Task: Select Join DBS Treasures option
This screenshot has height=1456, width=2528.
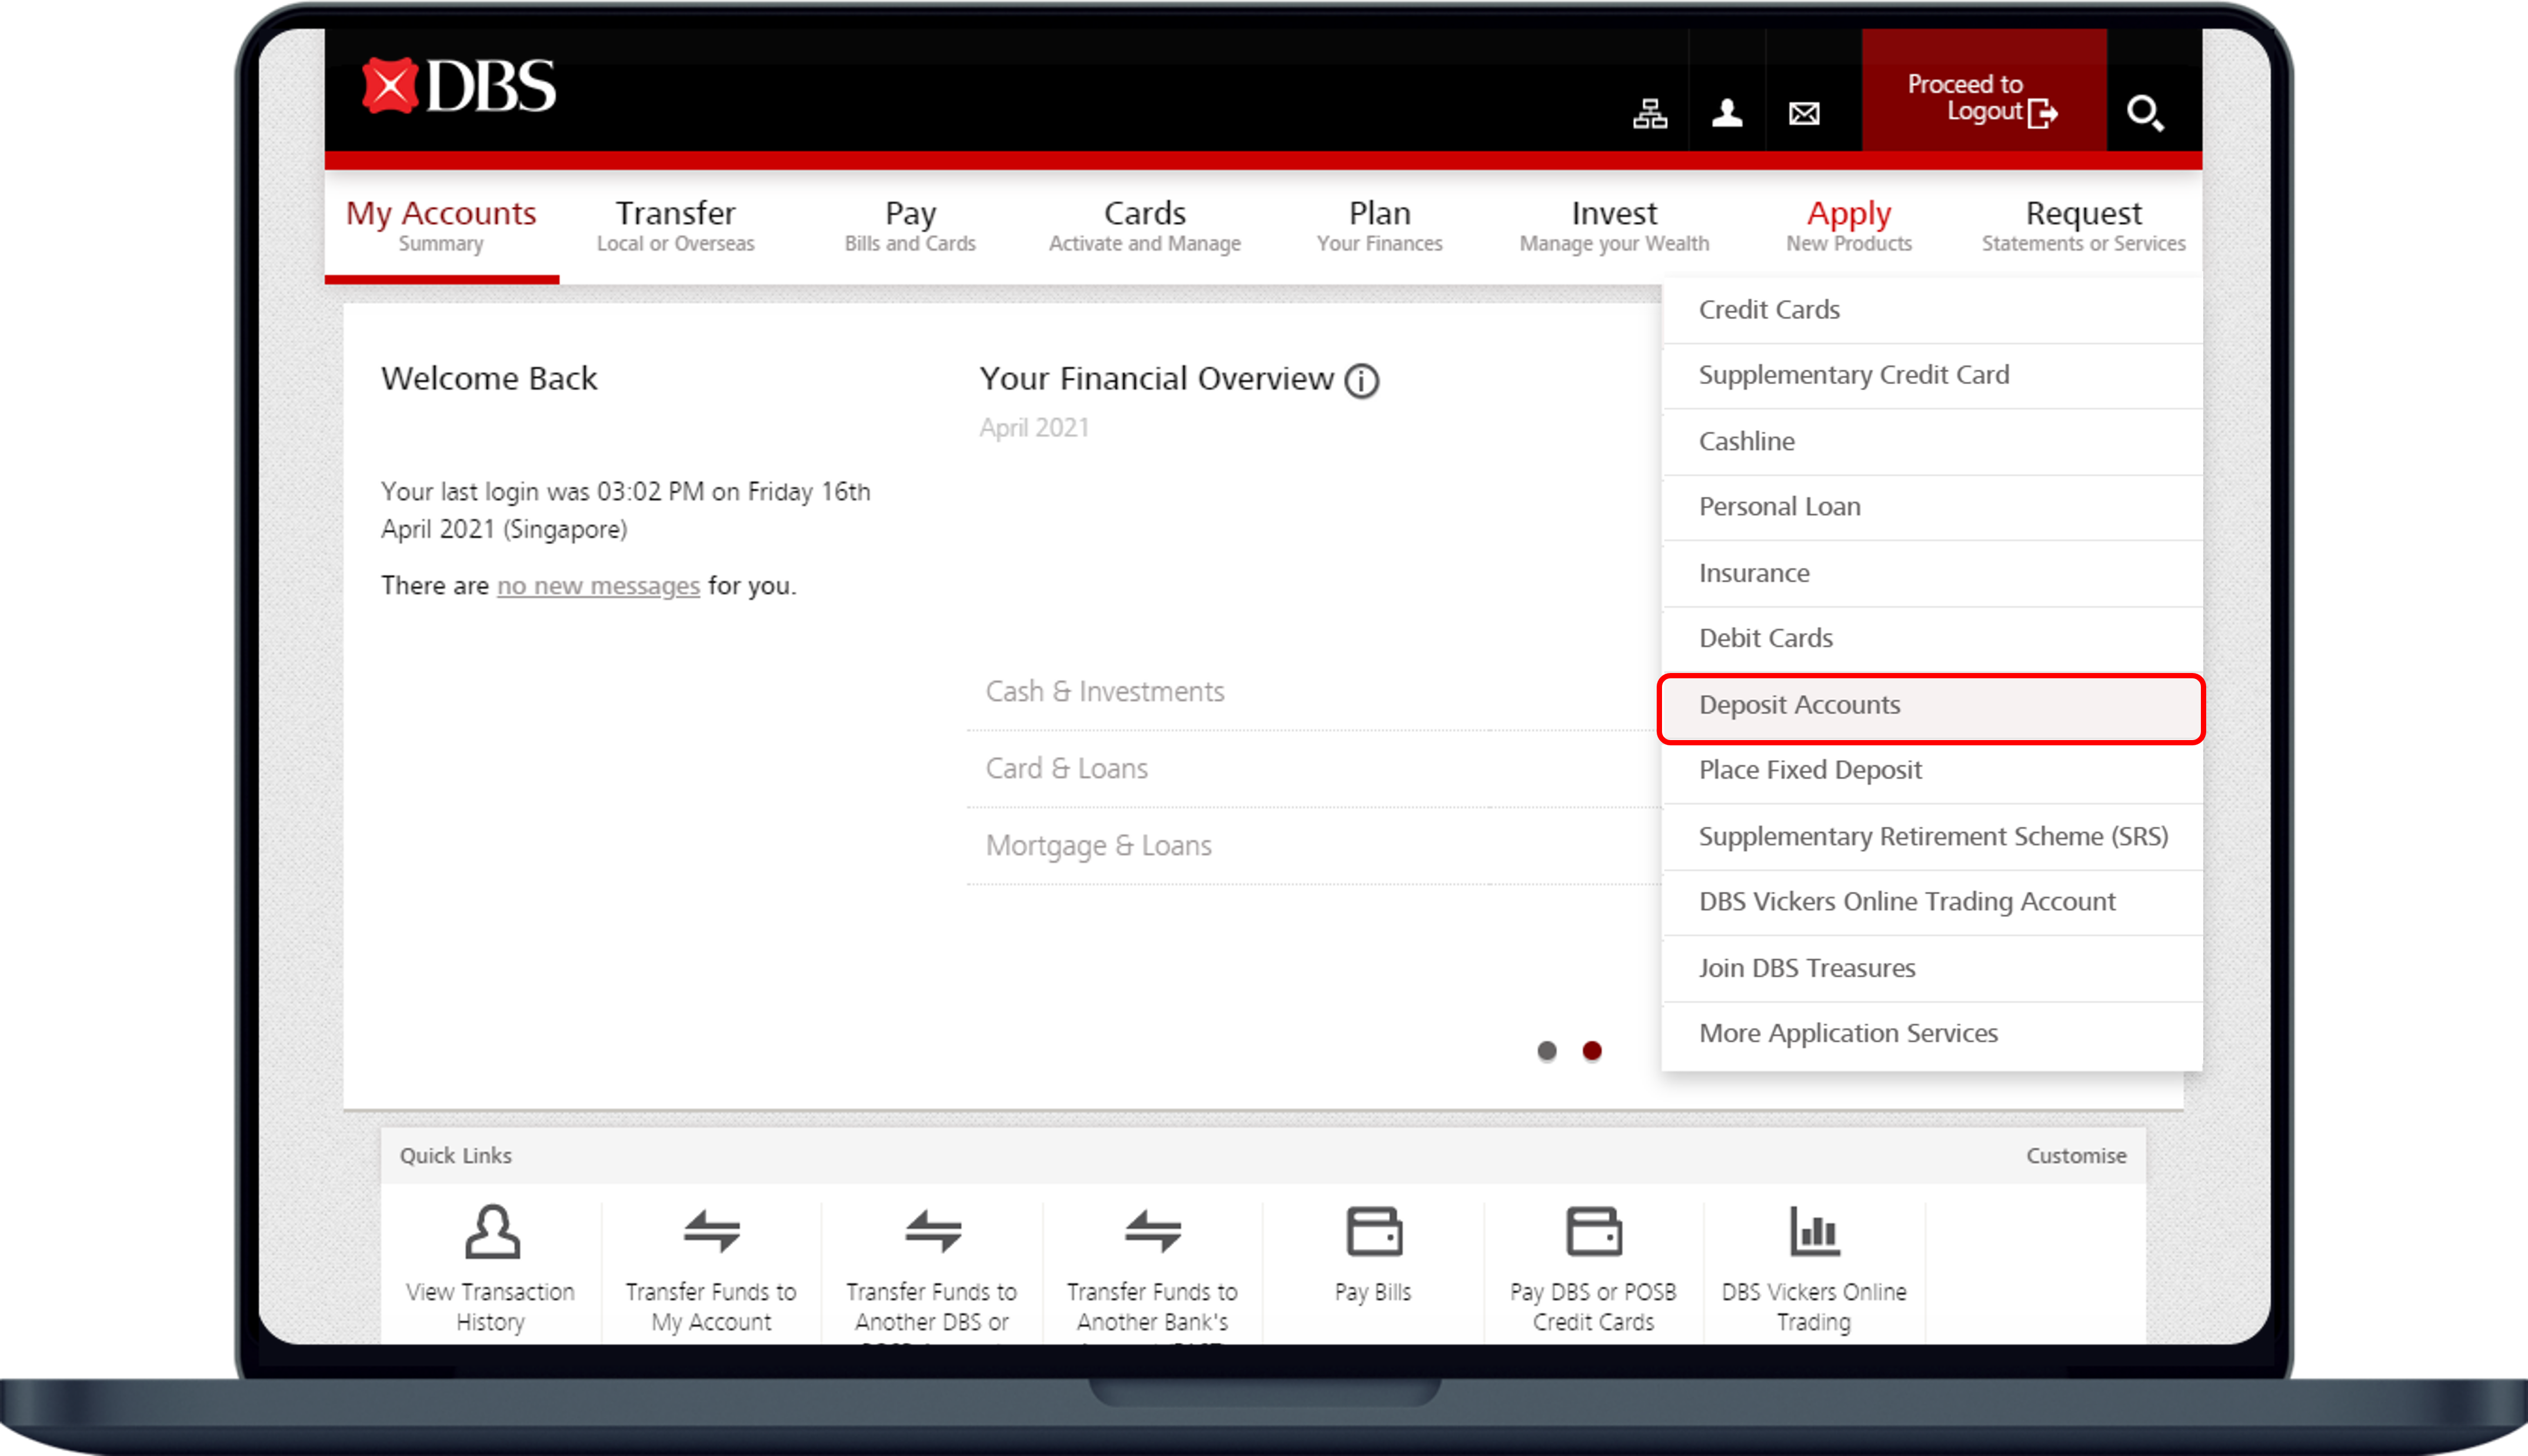Action: (1932, 968)
